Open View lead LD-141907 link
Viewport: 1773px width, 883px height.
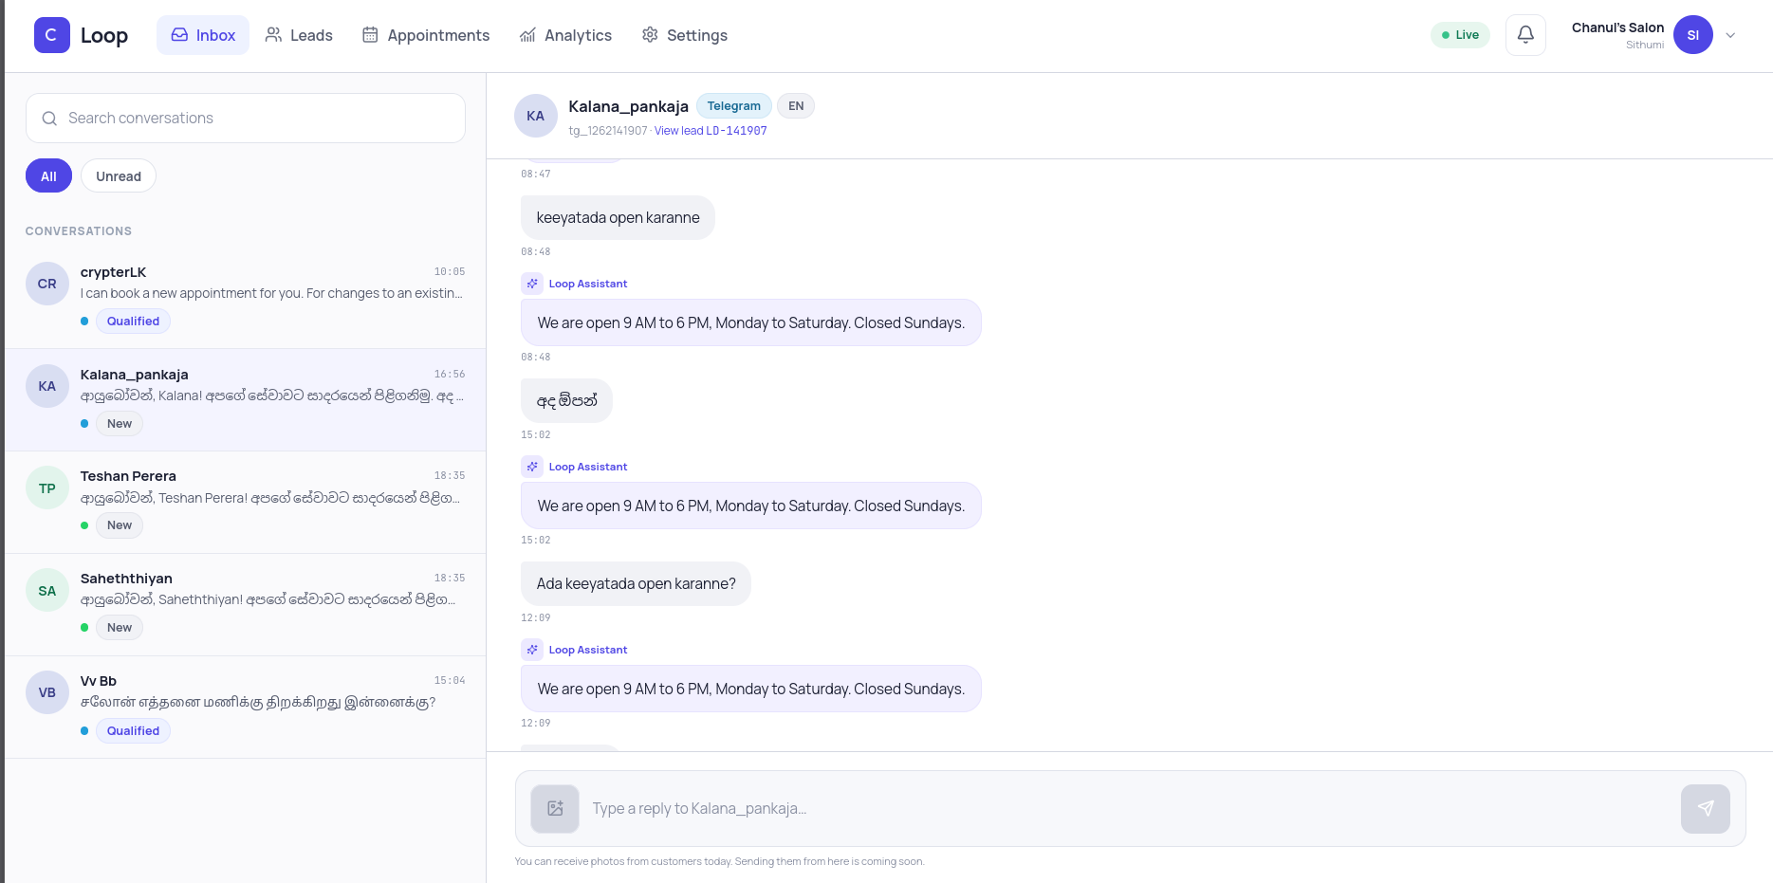coord(711,131)
